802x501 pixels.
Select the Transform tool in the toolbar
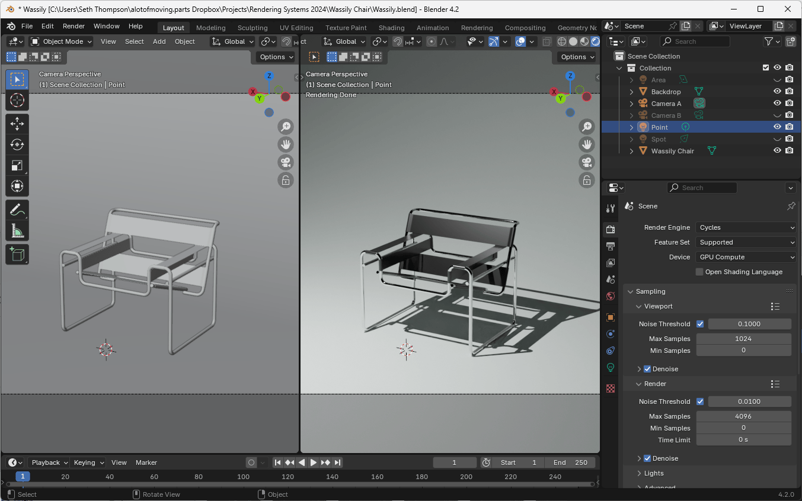(17, 187)
